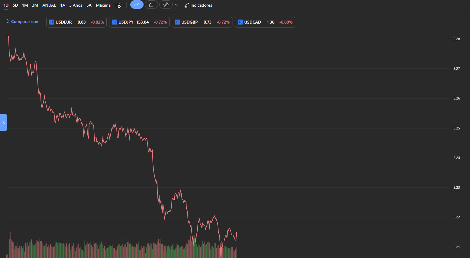Select the 3 Anos time range
470x258 pixels.
76,5
